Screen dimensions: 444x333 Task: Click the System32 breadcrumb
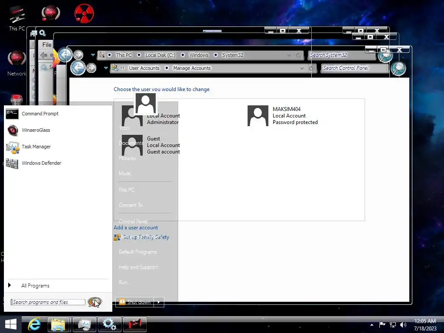tap(232, 55)
